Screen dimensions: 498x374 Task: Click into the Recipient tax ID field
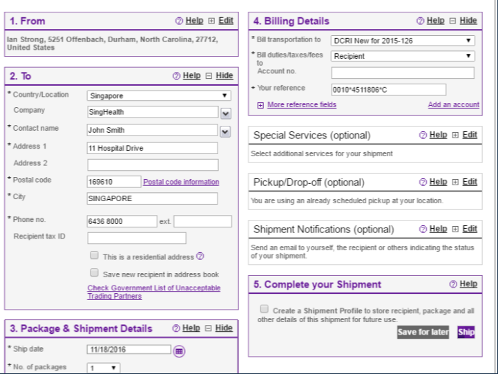coord(137,238)
